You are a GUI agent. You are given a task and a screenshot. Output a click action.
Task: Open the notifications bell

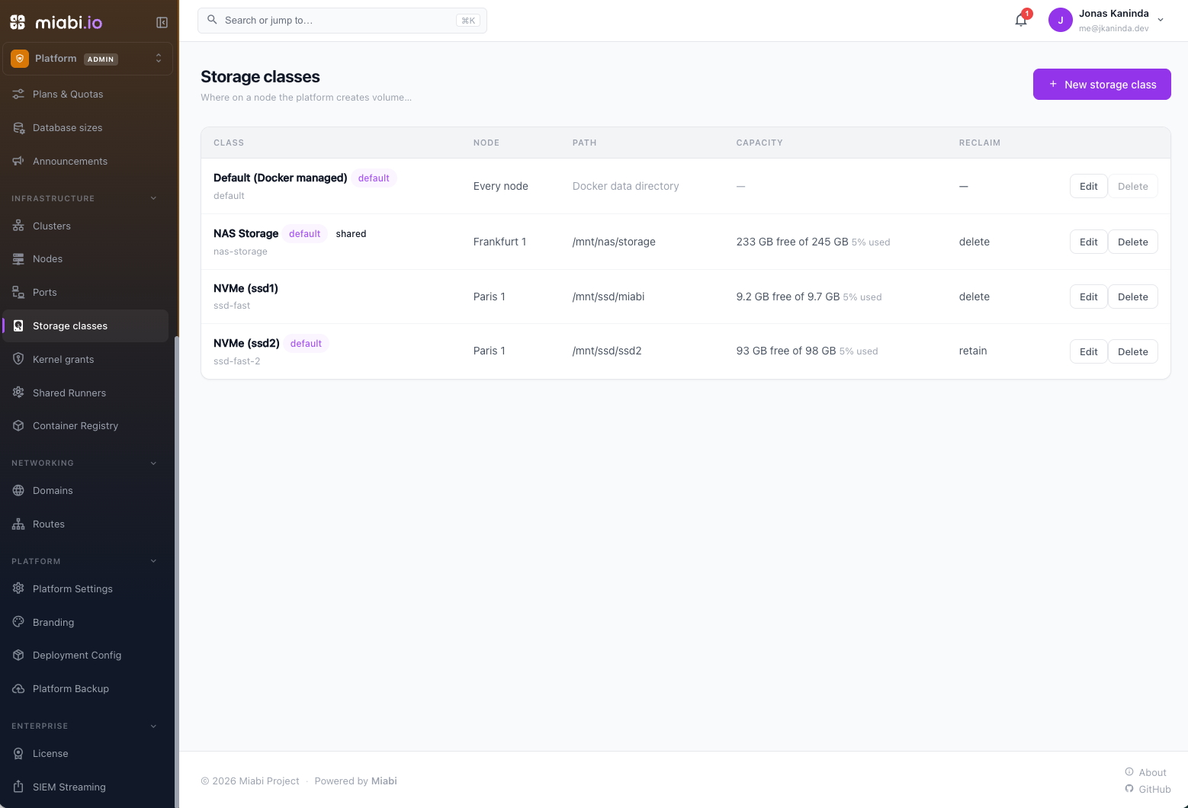pos(1021,20)
